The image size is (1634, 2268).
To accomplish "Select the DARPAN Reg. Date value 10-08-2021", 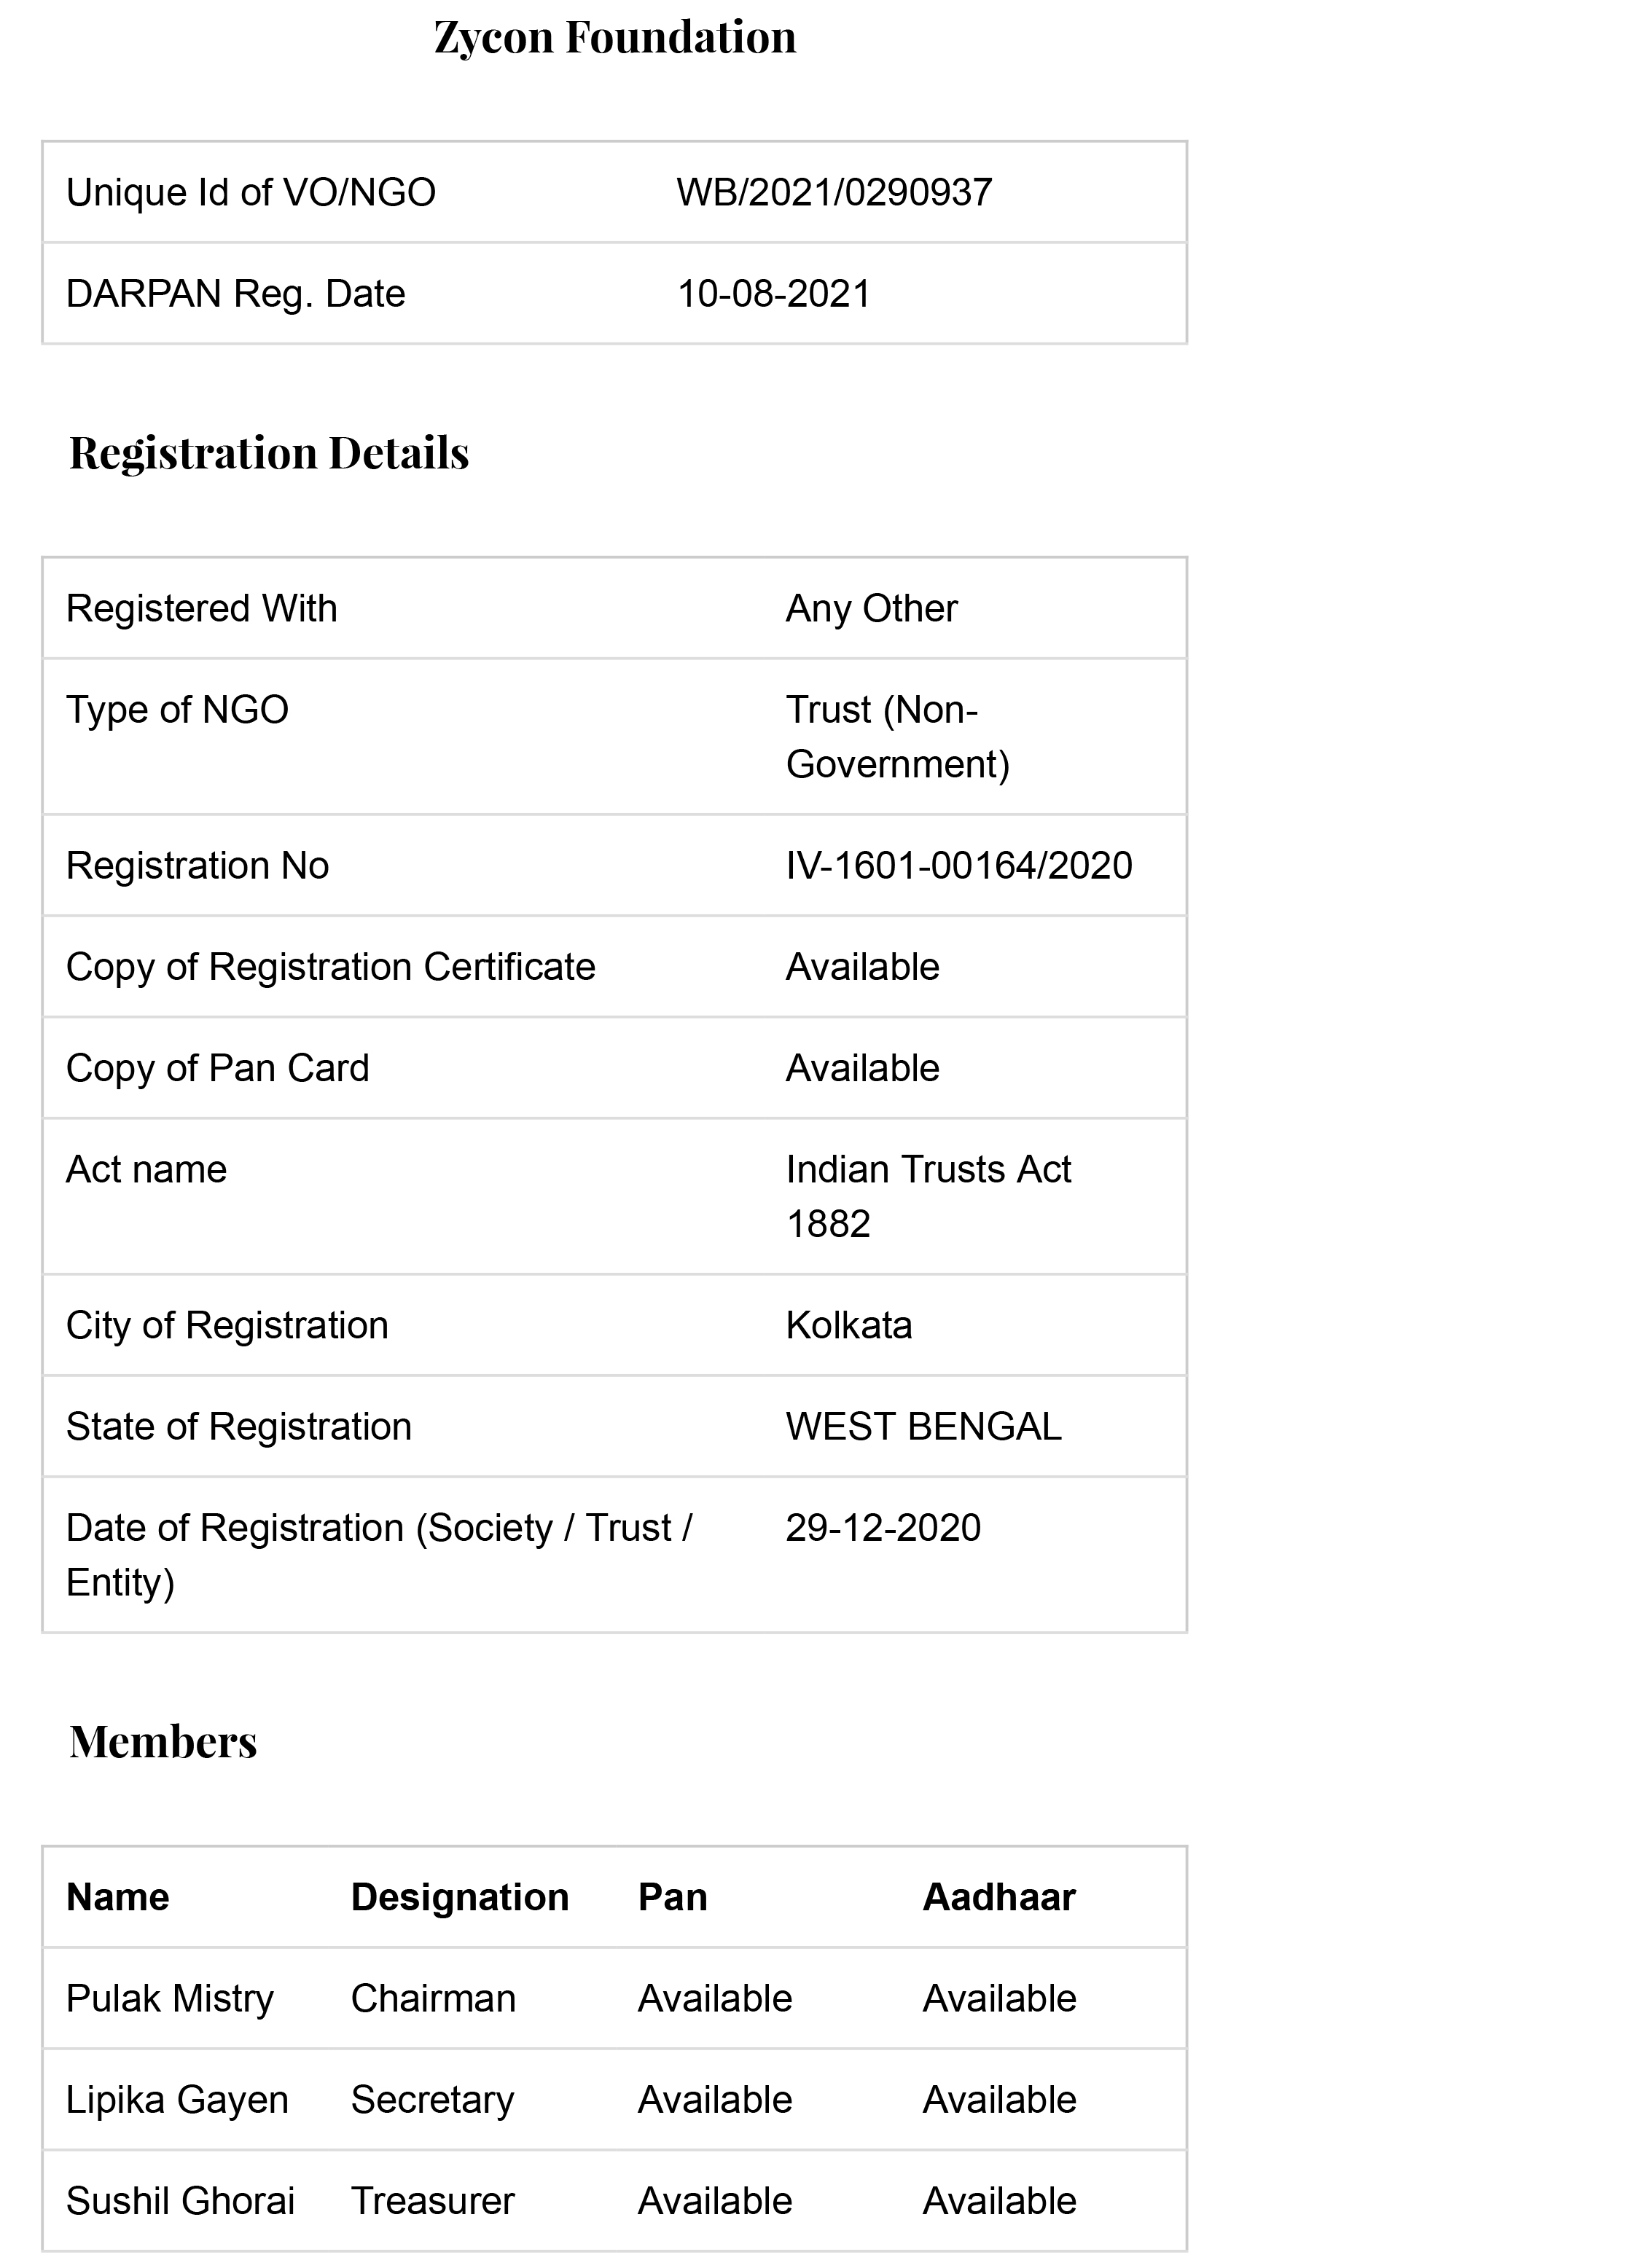I will point(773,294).
